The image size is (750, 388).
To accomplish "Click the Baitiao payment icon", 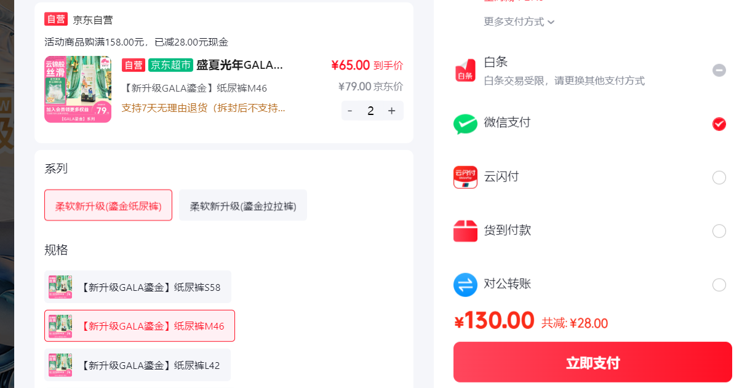I will pyautogui.click(x=465, y=71).
